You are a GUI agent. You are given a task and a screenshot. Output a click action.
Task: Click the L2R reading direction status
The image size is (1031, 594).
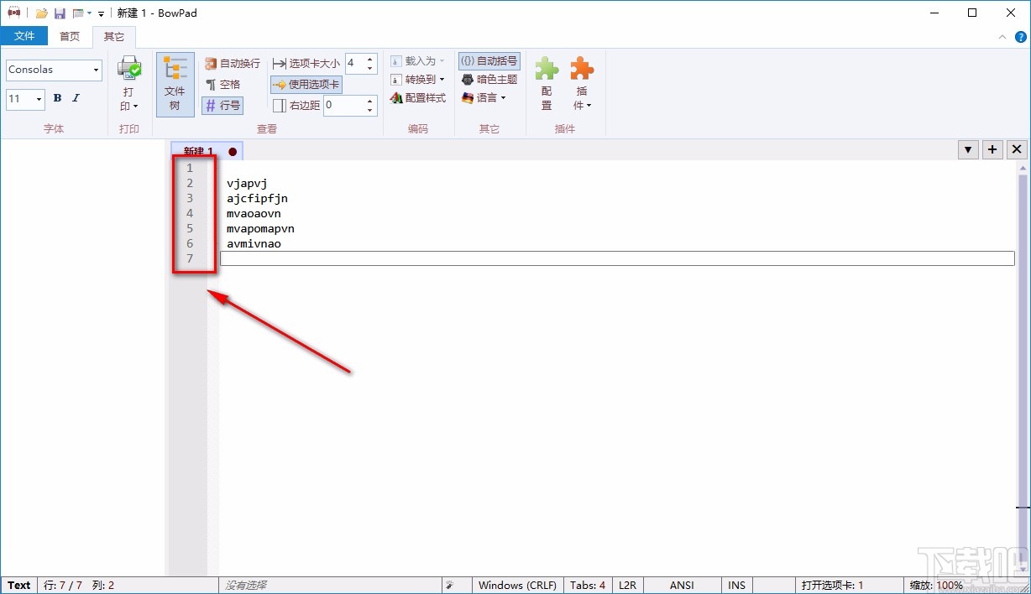(x=626, y=585)
